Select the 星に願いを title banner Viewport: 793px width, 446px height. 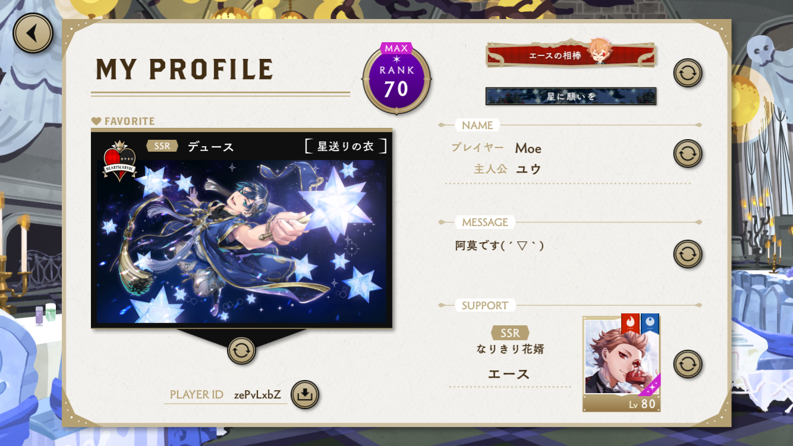pos(571,96)
